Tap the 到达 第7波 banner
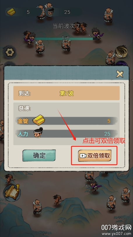Image resolution: width=133 pixels, height=237 pixels. tap(66, 93)
